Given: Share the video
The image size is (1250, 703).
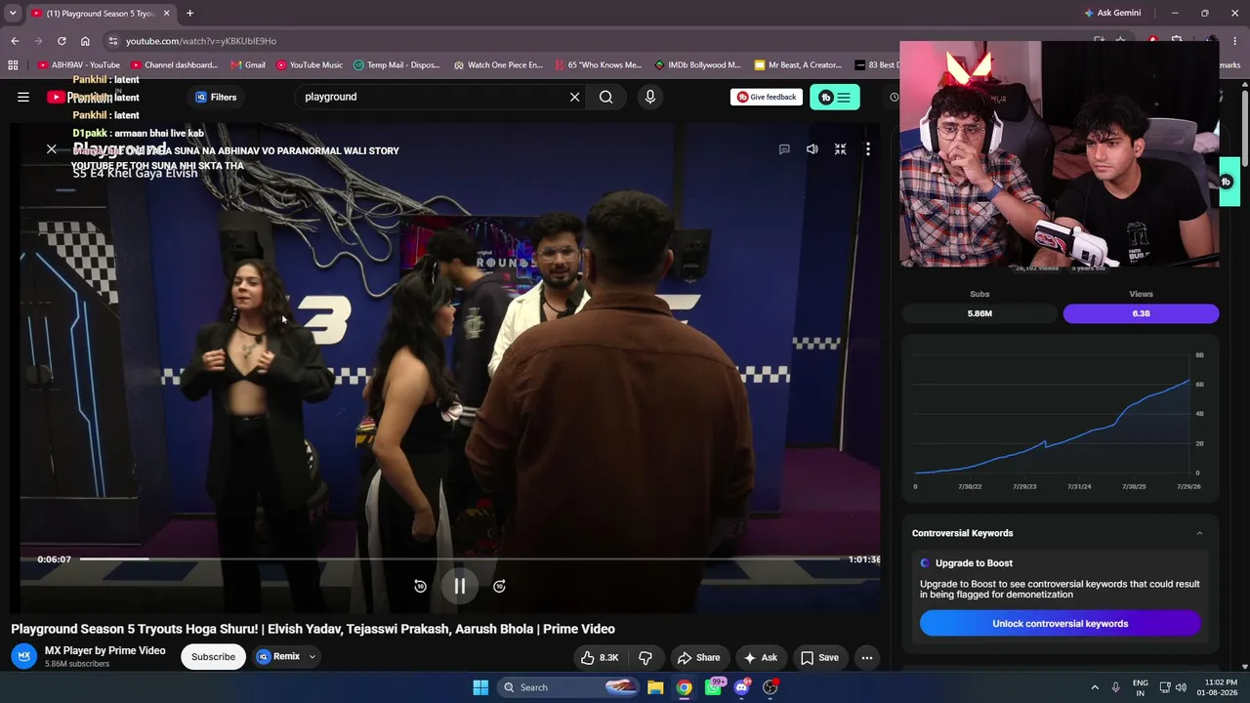Looking at the screenshot, I should click(x=698, y=657).
